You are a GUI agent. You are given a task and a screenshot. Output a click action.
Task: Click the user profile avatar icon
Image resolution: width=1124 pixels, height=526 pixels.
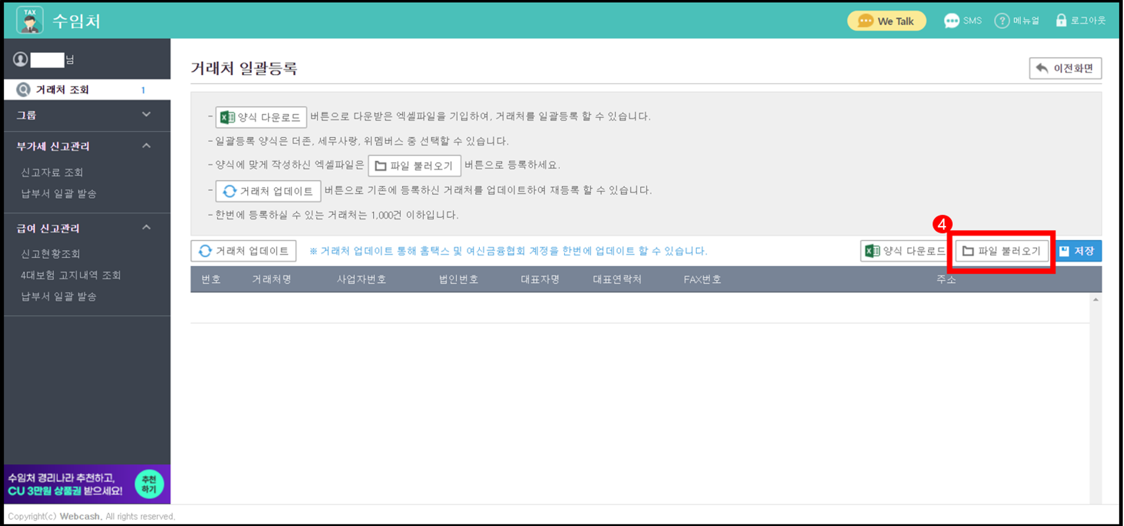click(x=20, y=59)
